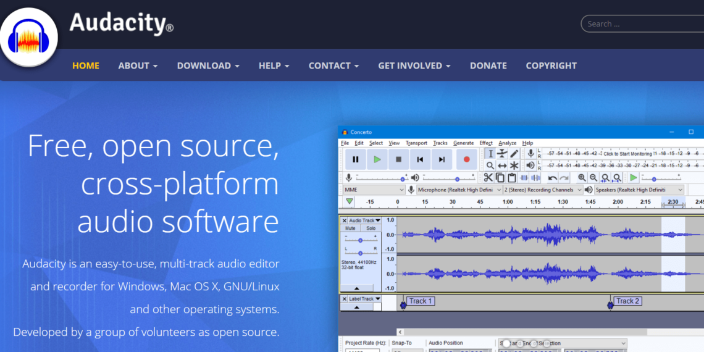Click the Record button in Audacity
This screenshot has height=352, width=704.
pyautogui.click(x=466, y=159)
